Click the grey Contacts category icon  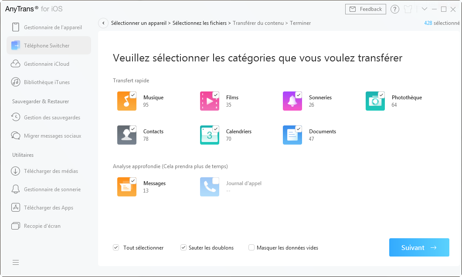pos(127,135)
